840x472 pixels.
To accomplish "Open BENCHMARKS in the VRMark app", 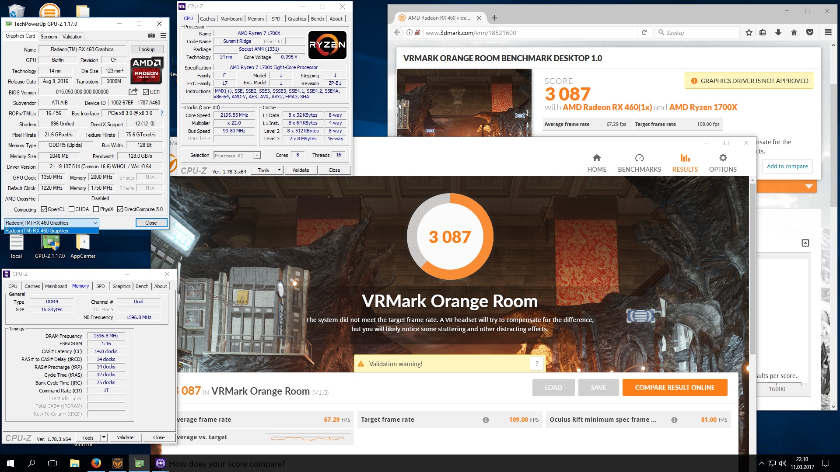I will (639, 163).
